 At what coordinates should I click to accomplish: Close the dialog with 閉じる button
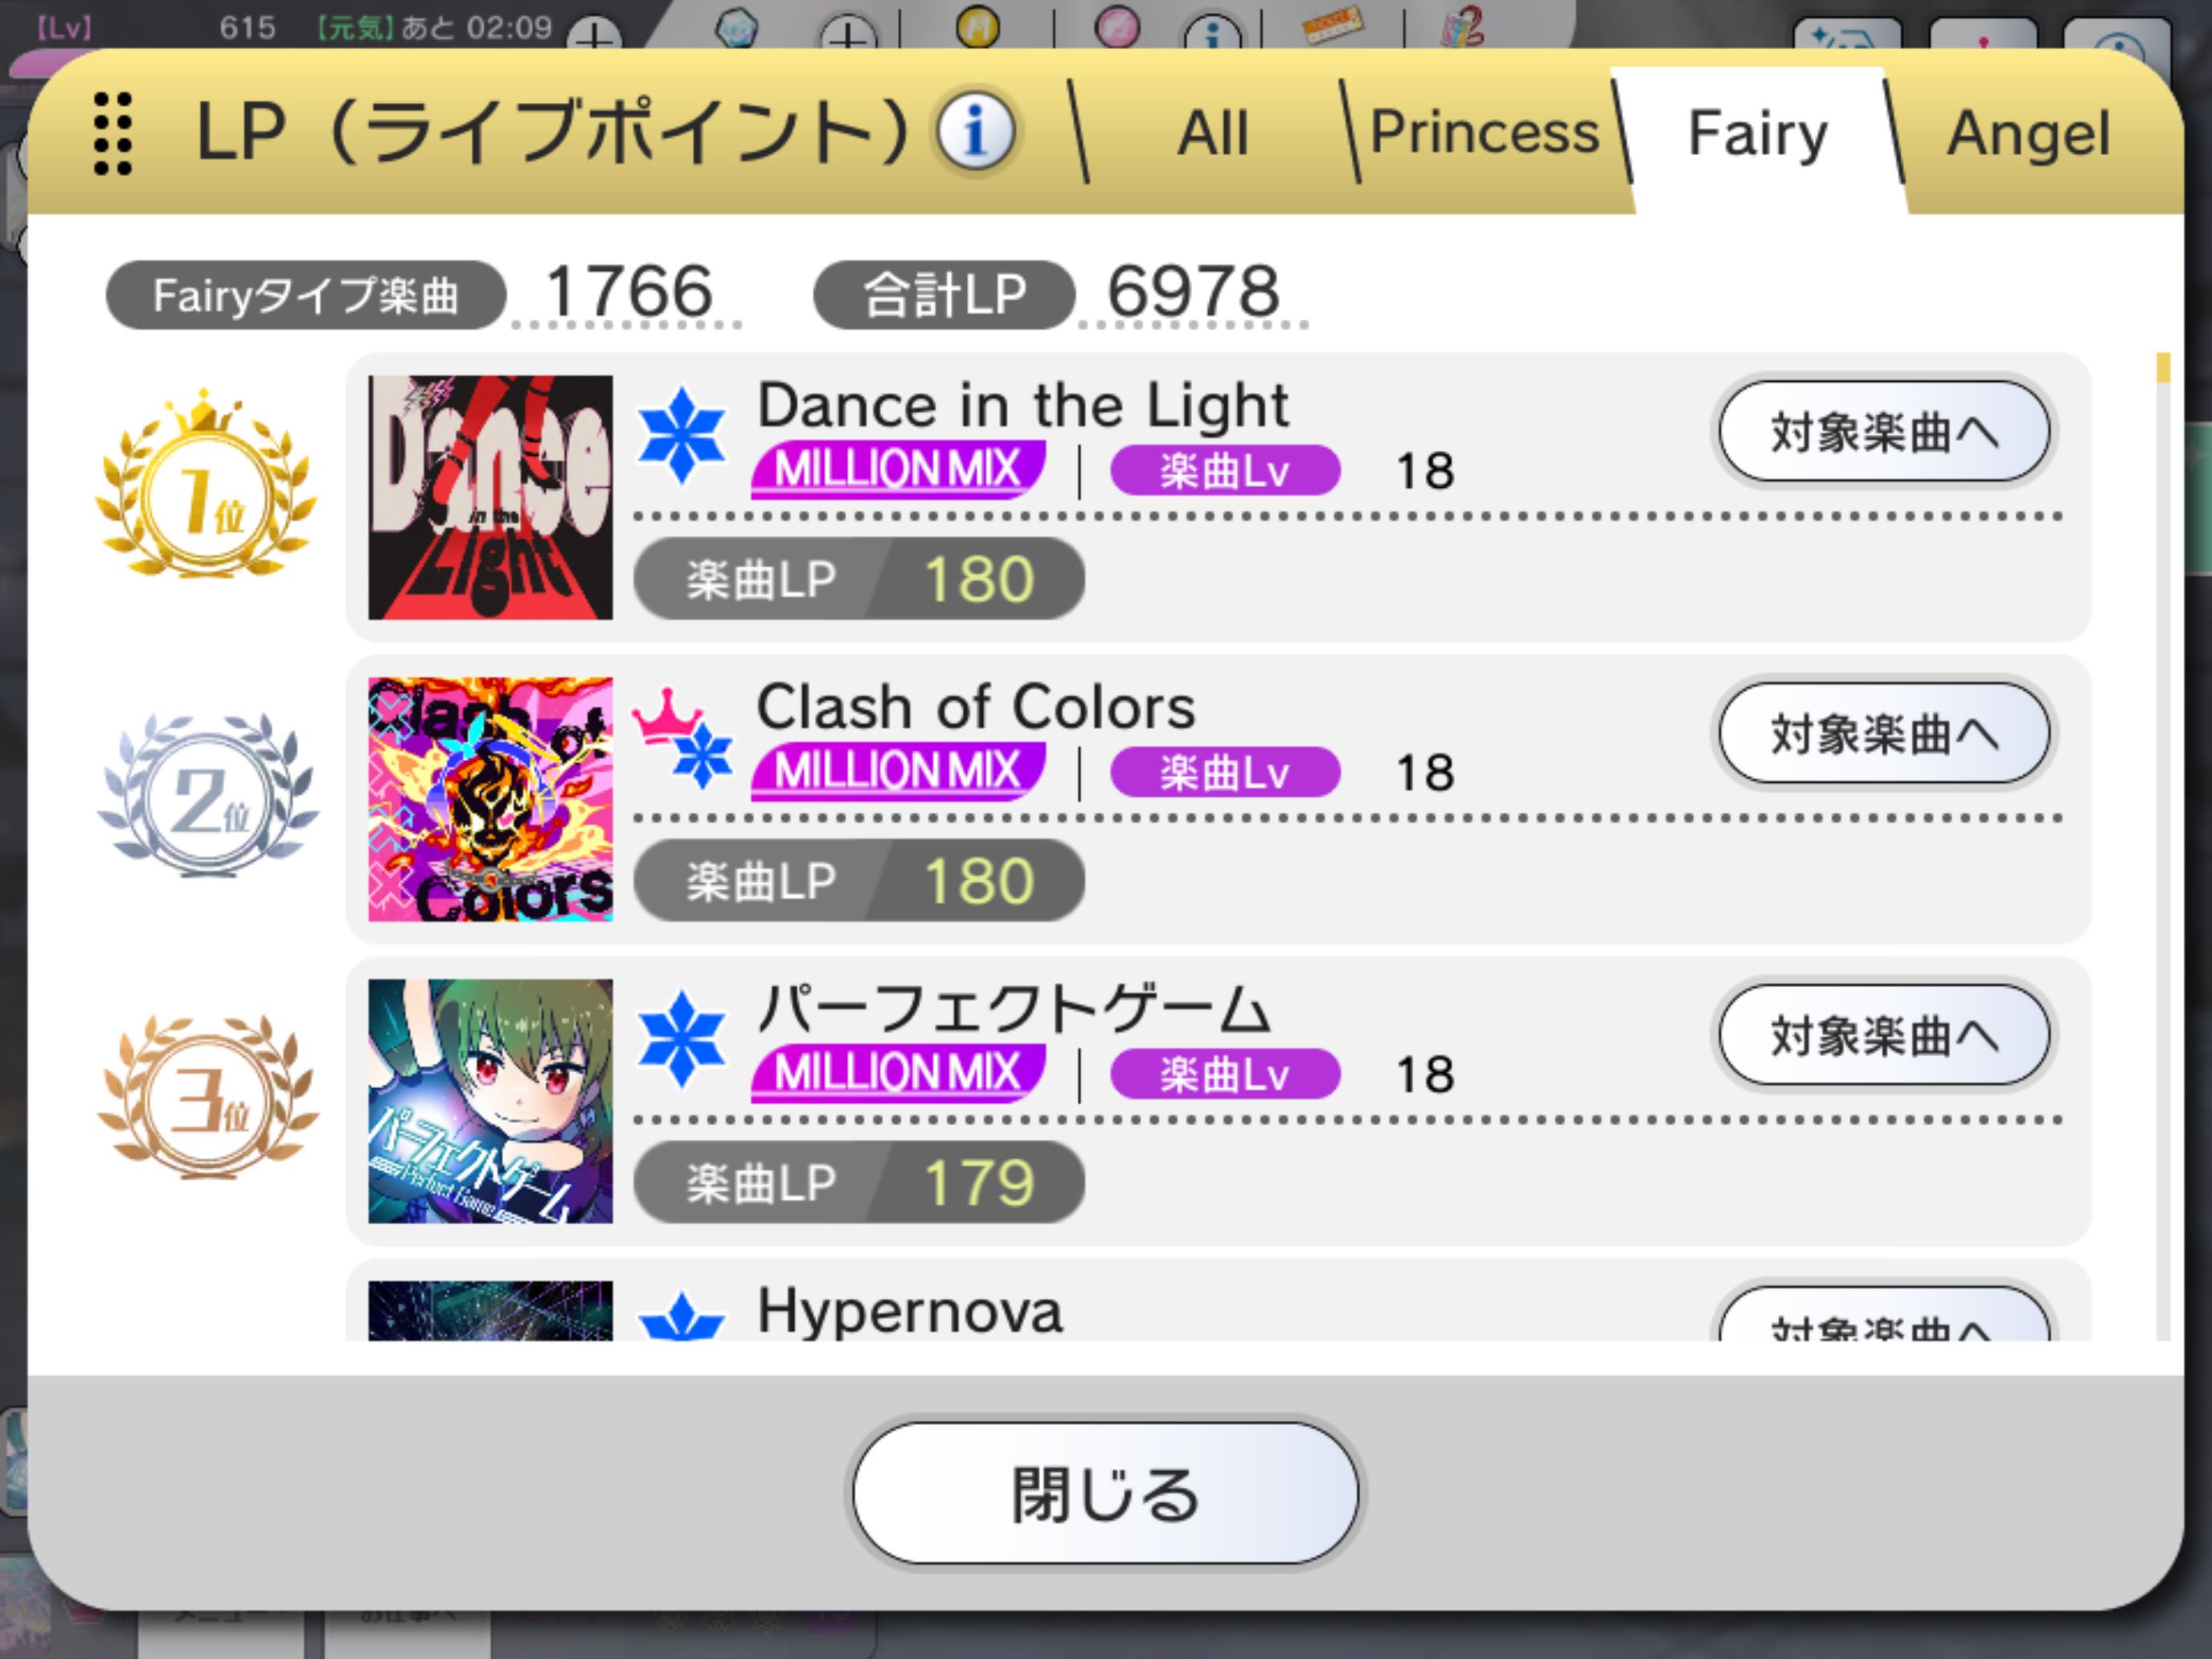(1105, 1493)
